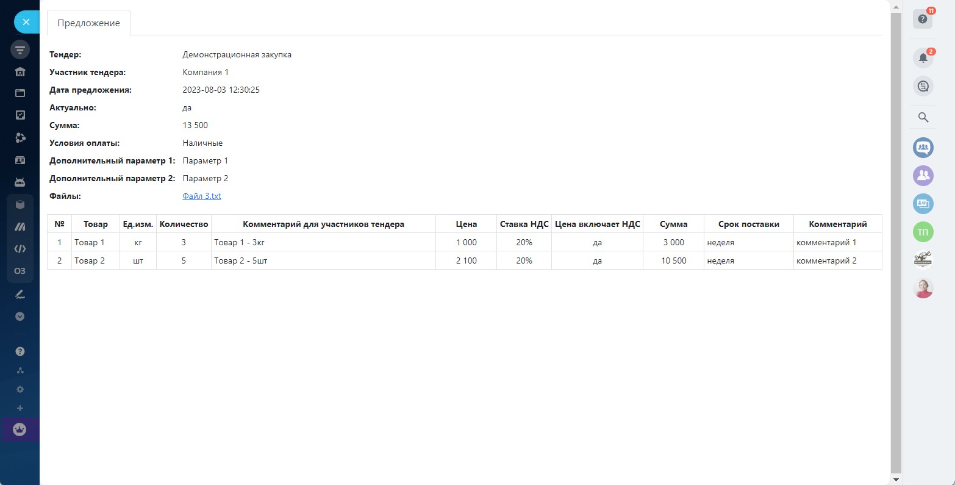Screen dimensions: 955x485
Task: Open the contact card icon in left sidebar
Action: coord(20,160)
